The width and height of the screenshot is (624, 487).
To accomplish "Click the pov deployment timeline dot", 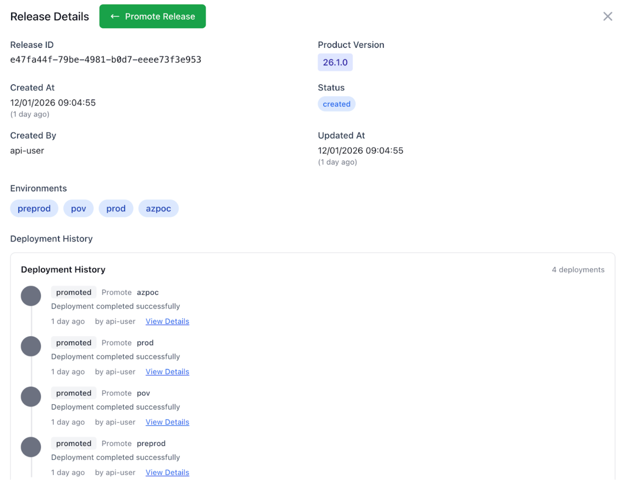I will click(x=31, y=397).
